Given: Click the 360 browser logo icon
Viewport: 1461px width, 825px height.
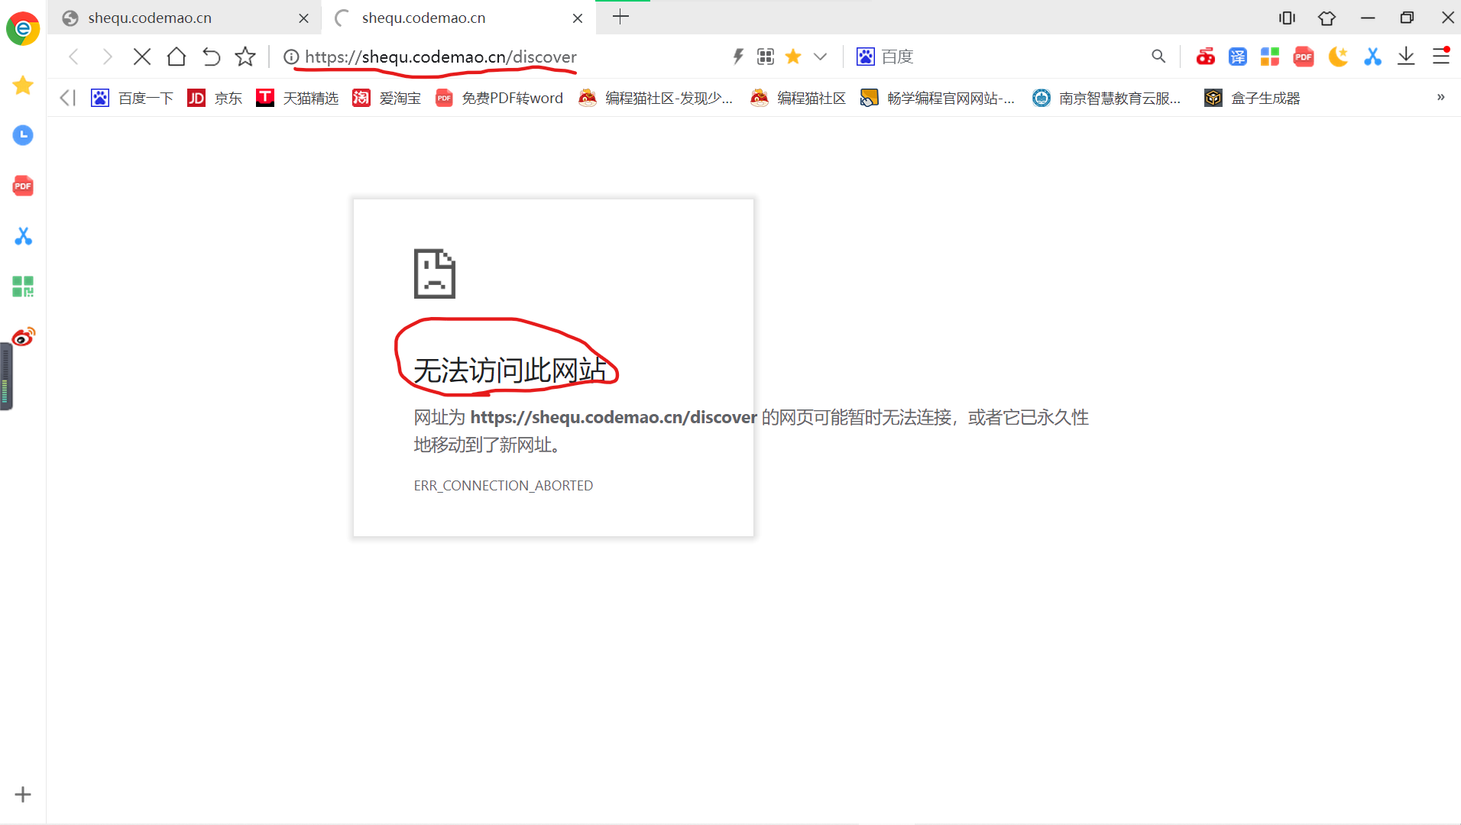Looking at the screenshot, I should tap(23, 28).
